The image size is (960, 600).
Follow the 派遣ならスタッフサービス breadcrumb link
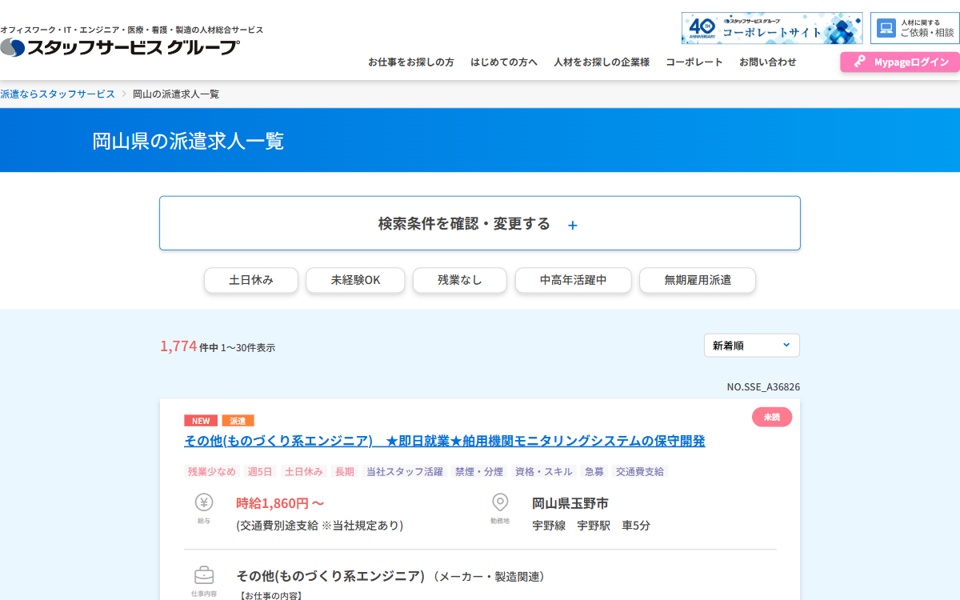[x=58, y=94]
